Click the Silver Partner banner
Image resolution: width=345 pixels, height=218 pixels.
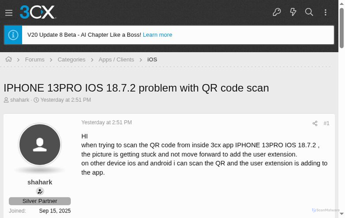click(40, 201)
